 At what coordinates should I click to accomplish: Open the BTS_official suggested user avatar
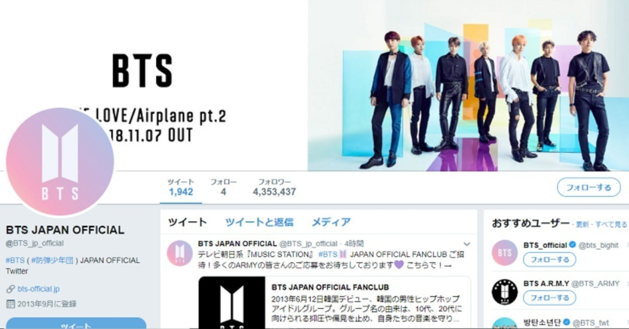click(505, 253)
